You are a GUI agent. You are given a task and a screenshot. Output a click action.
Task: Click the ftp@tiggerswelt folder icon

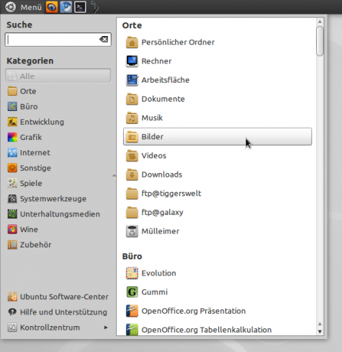(x=132, y=193)
